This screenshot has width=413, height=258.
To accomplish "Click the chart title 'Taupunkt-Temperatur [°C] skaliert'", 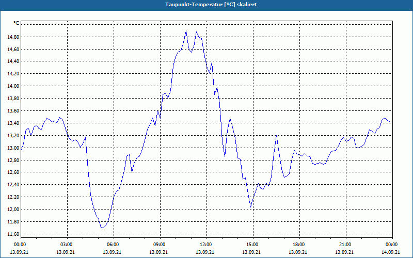I will (x=211, y=5).
